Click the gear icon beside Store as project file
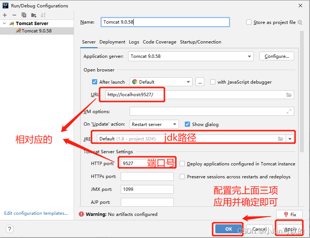The image size is (310, 238). (x=300, y=22)
